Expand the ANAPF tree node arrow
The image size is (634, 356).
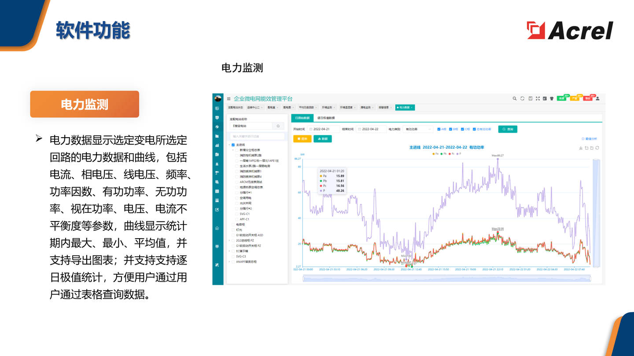click(x=229, y=262)
